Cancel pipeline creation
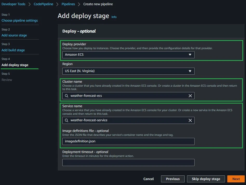Screen dimensions: 246x185 [x=149, y=179]
